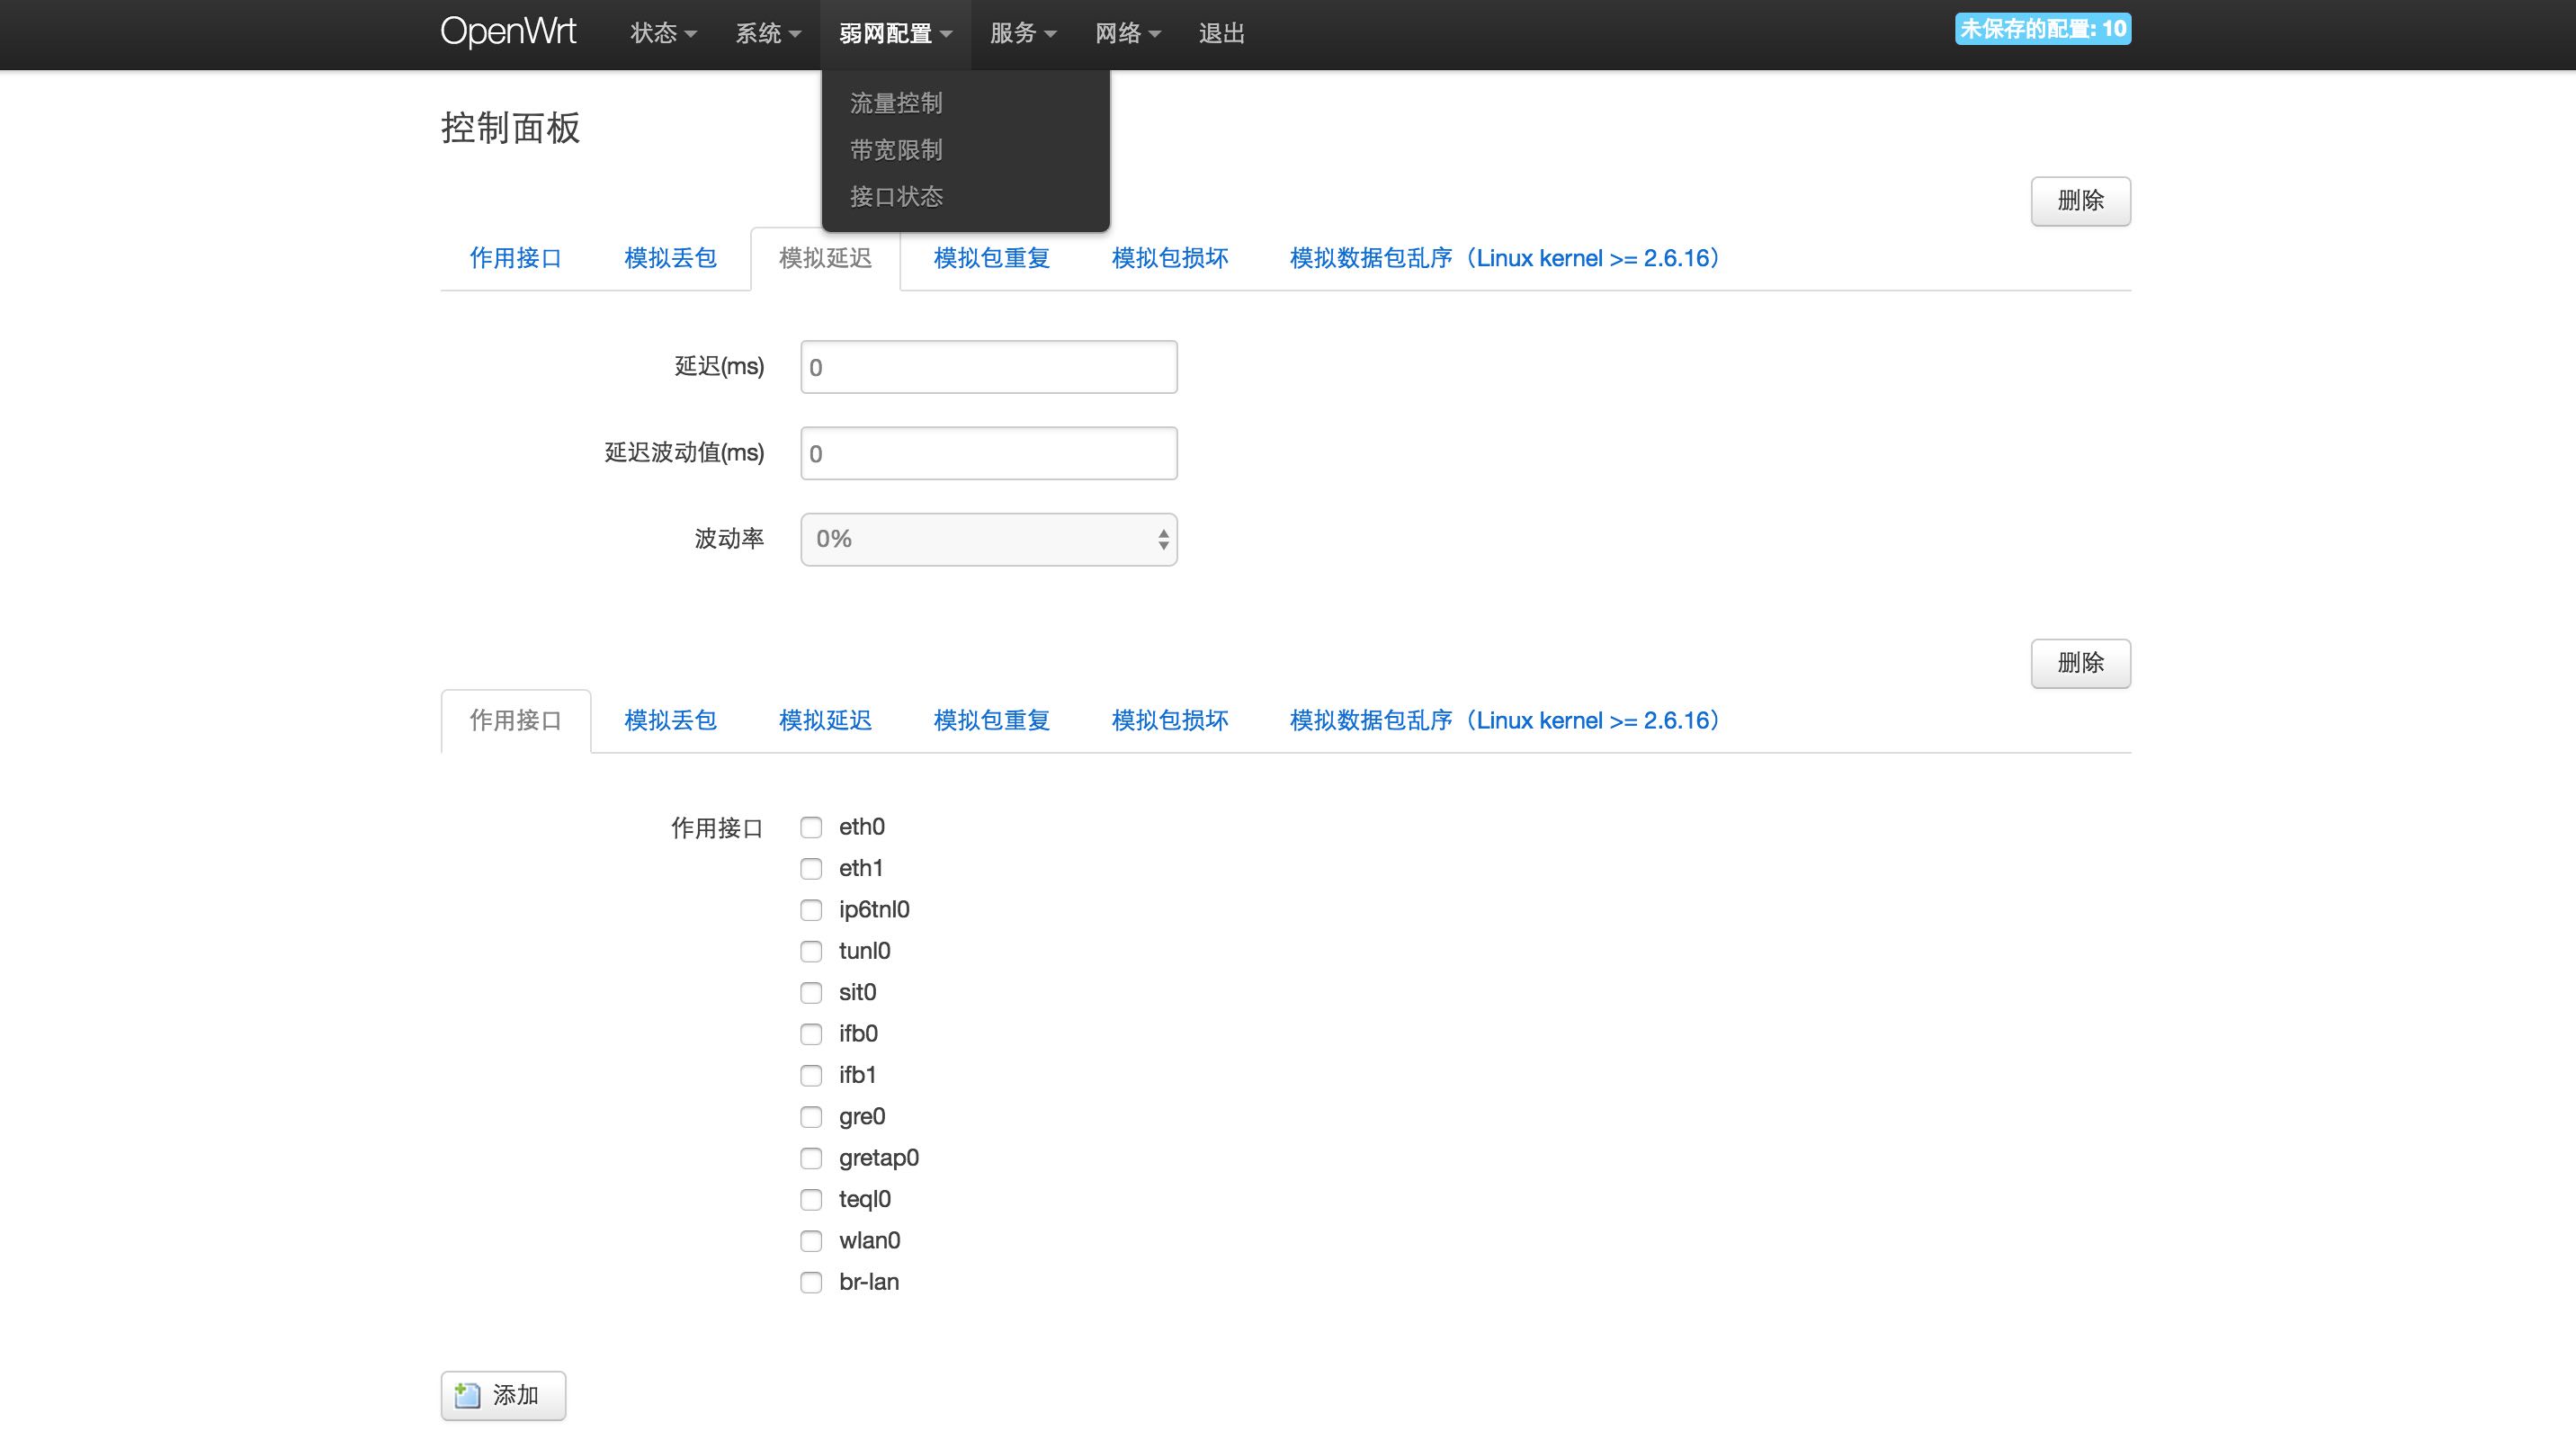Tick the wlan0 interface checkbox
This screenshot has height=1449, width=2576.
coord(811,1241)
